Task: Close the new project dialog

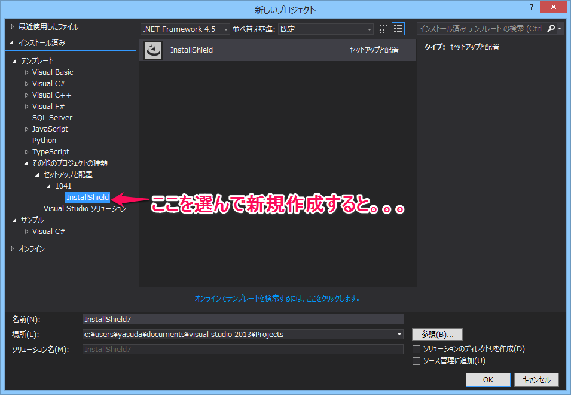Action: click(x=553, y=7)
